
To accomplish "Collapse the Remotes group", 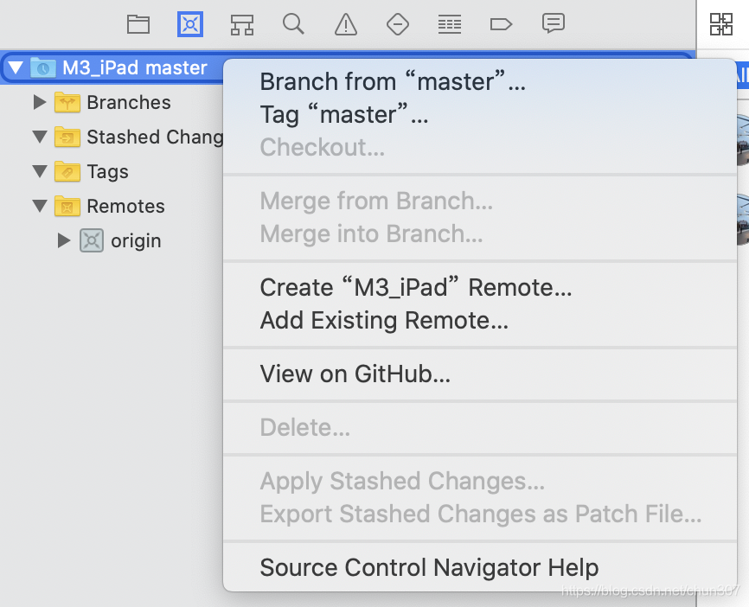I will pos(40,207).
